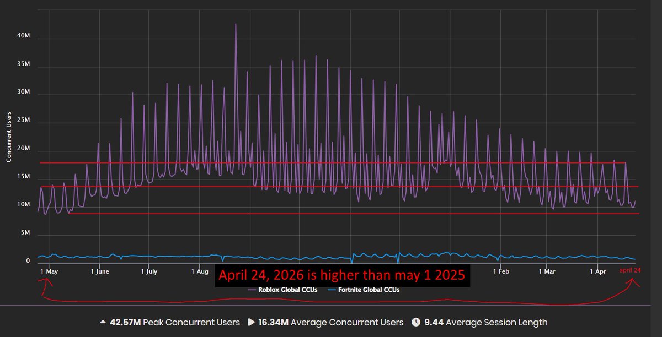Screen dimensions: 662x337
Task: Click the tallest Roblox peak above 40M
Action: [236, 24]
